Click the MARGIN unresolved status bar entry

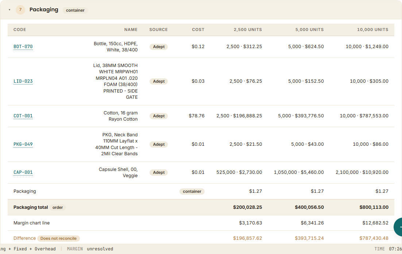click(x=90, y=249)
